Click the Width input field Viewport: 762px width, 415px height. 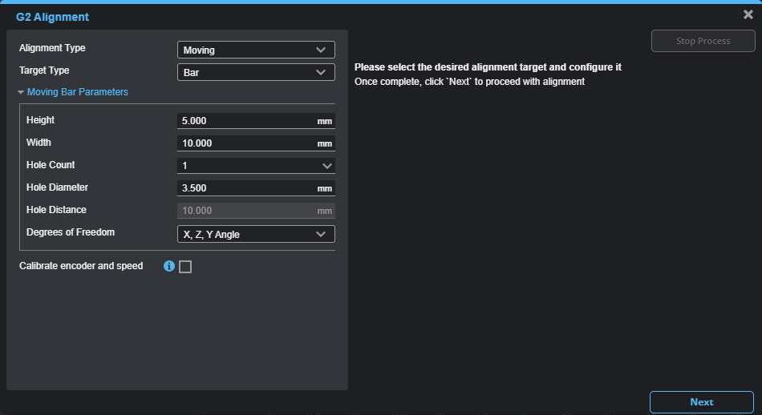[256, 143]
